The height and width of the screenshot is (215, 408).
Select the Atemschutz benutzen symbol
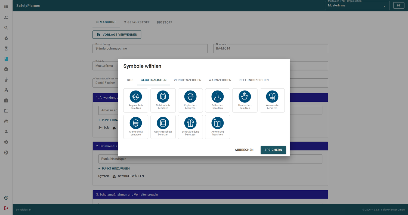point(136,127)
